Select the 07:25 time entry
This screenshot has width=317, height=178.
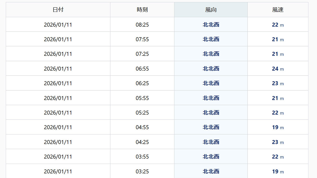pyautogui.click(x=142, y=54)
